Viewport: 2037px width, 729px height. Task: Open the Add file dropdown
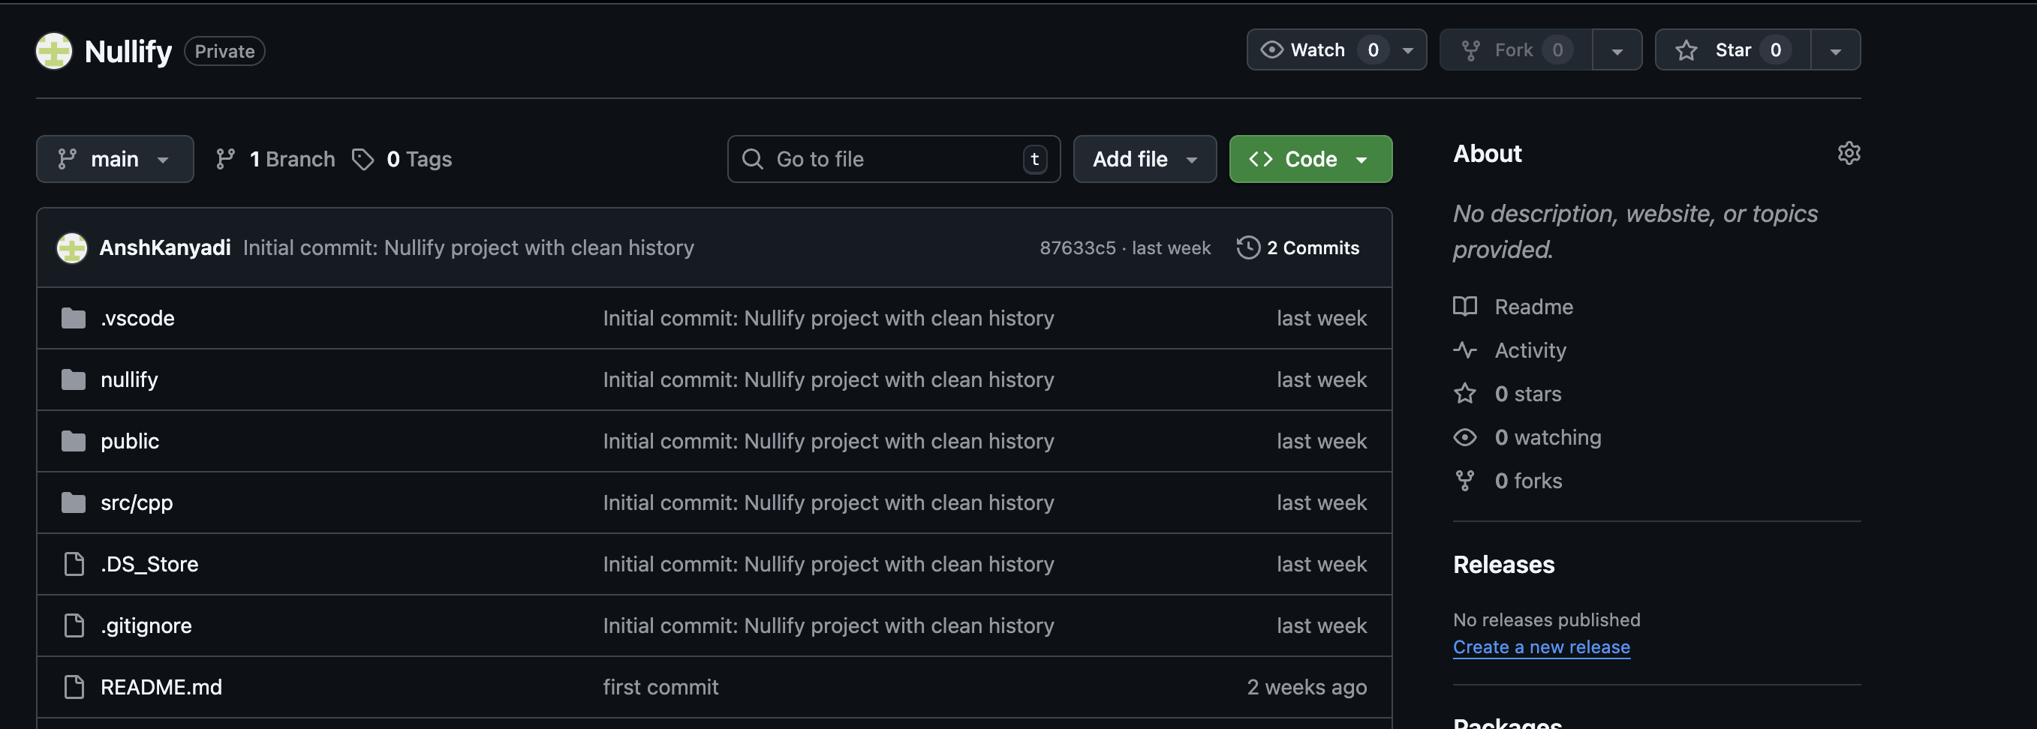click(x=1145, y=159)
